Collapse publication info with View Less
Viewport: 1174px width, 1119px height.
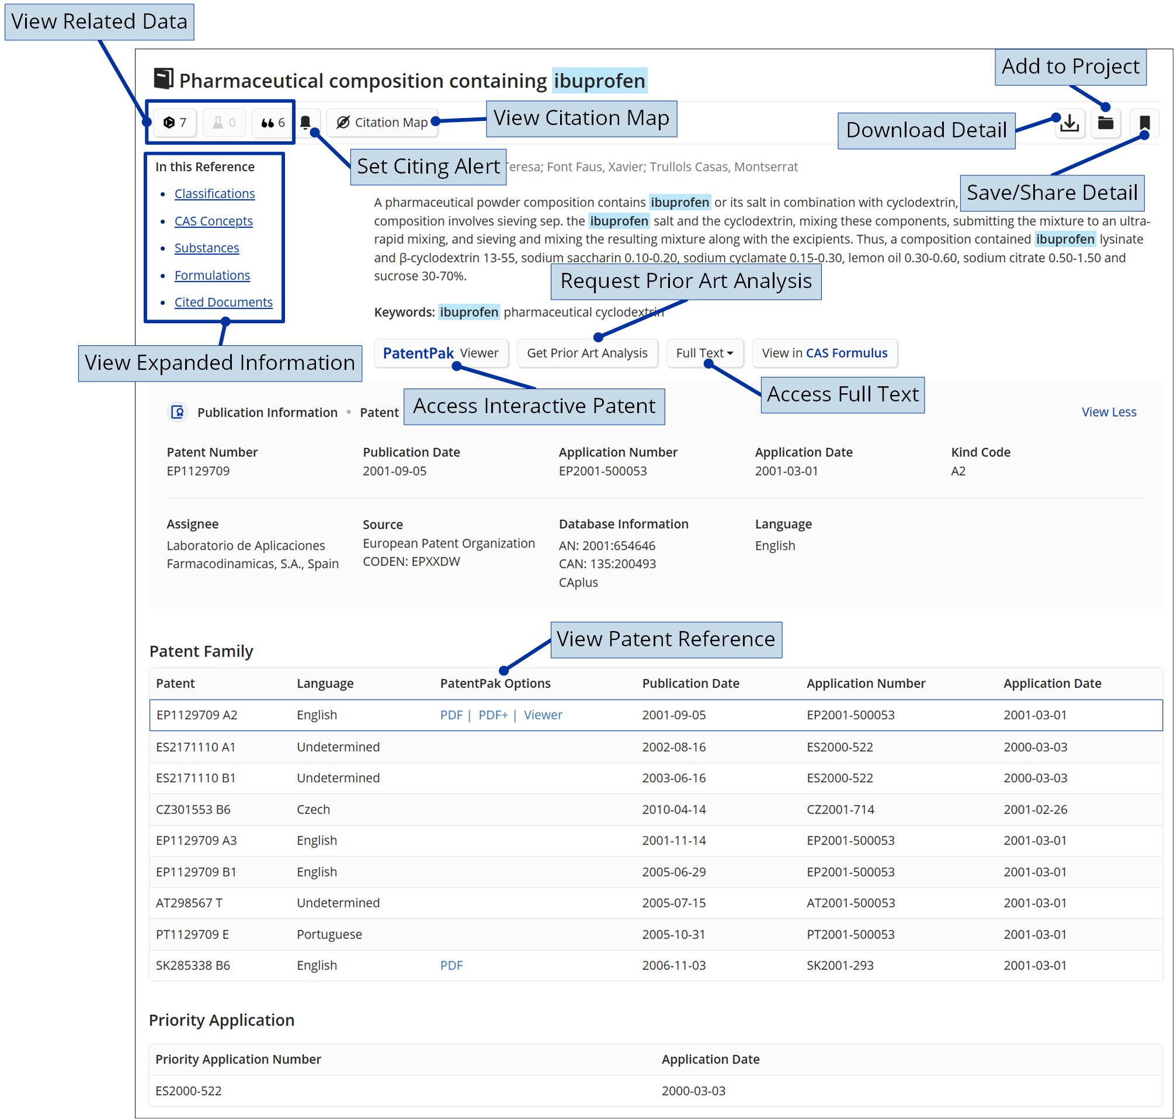(1110, 412)
